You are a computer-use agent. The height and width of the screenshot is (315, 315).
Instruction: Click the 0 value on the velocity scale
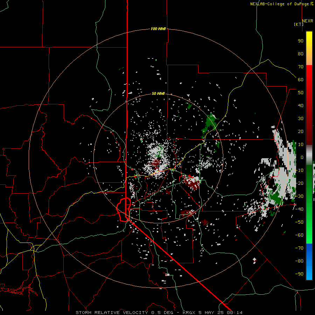point(302,157)
